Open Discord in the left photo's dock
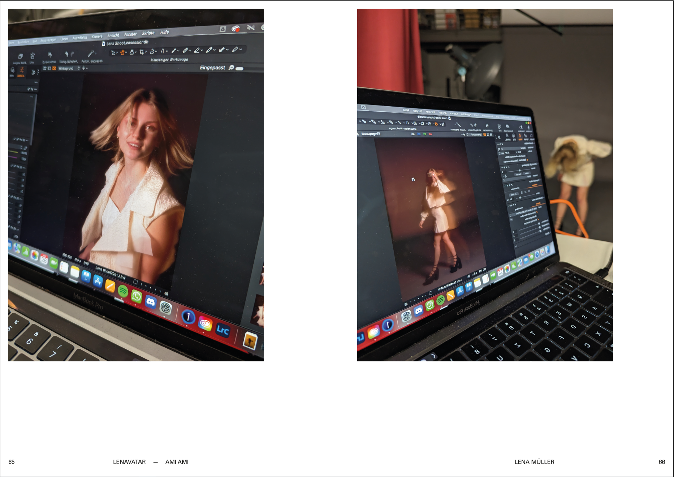This screenshot has height=477, width=674. coord(151,302)
